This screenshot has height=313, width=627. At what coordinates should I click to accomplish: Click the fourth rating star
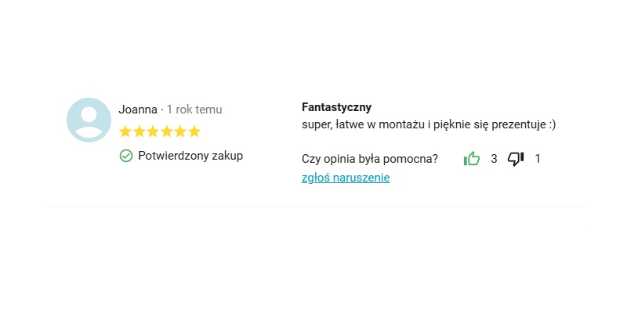coord(167,131)
